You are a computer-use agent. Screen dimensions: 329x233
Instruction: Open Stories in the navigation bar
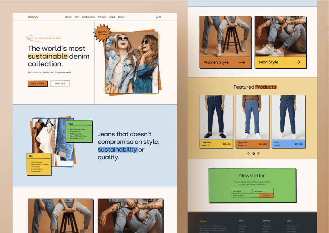click(121, 17)
